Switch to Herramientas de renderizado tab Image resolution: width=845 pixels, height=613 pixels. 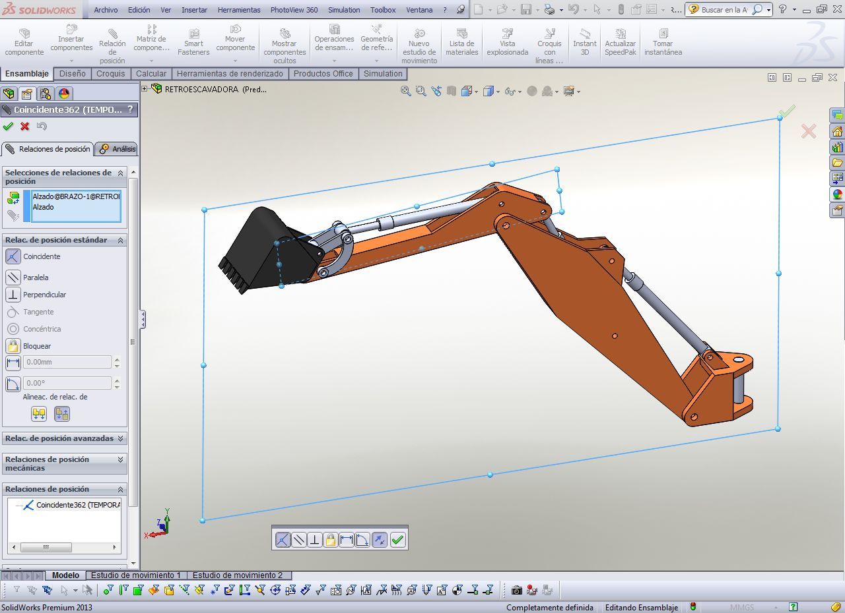230,74
